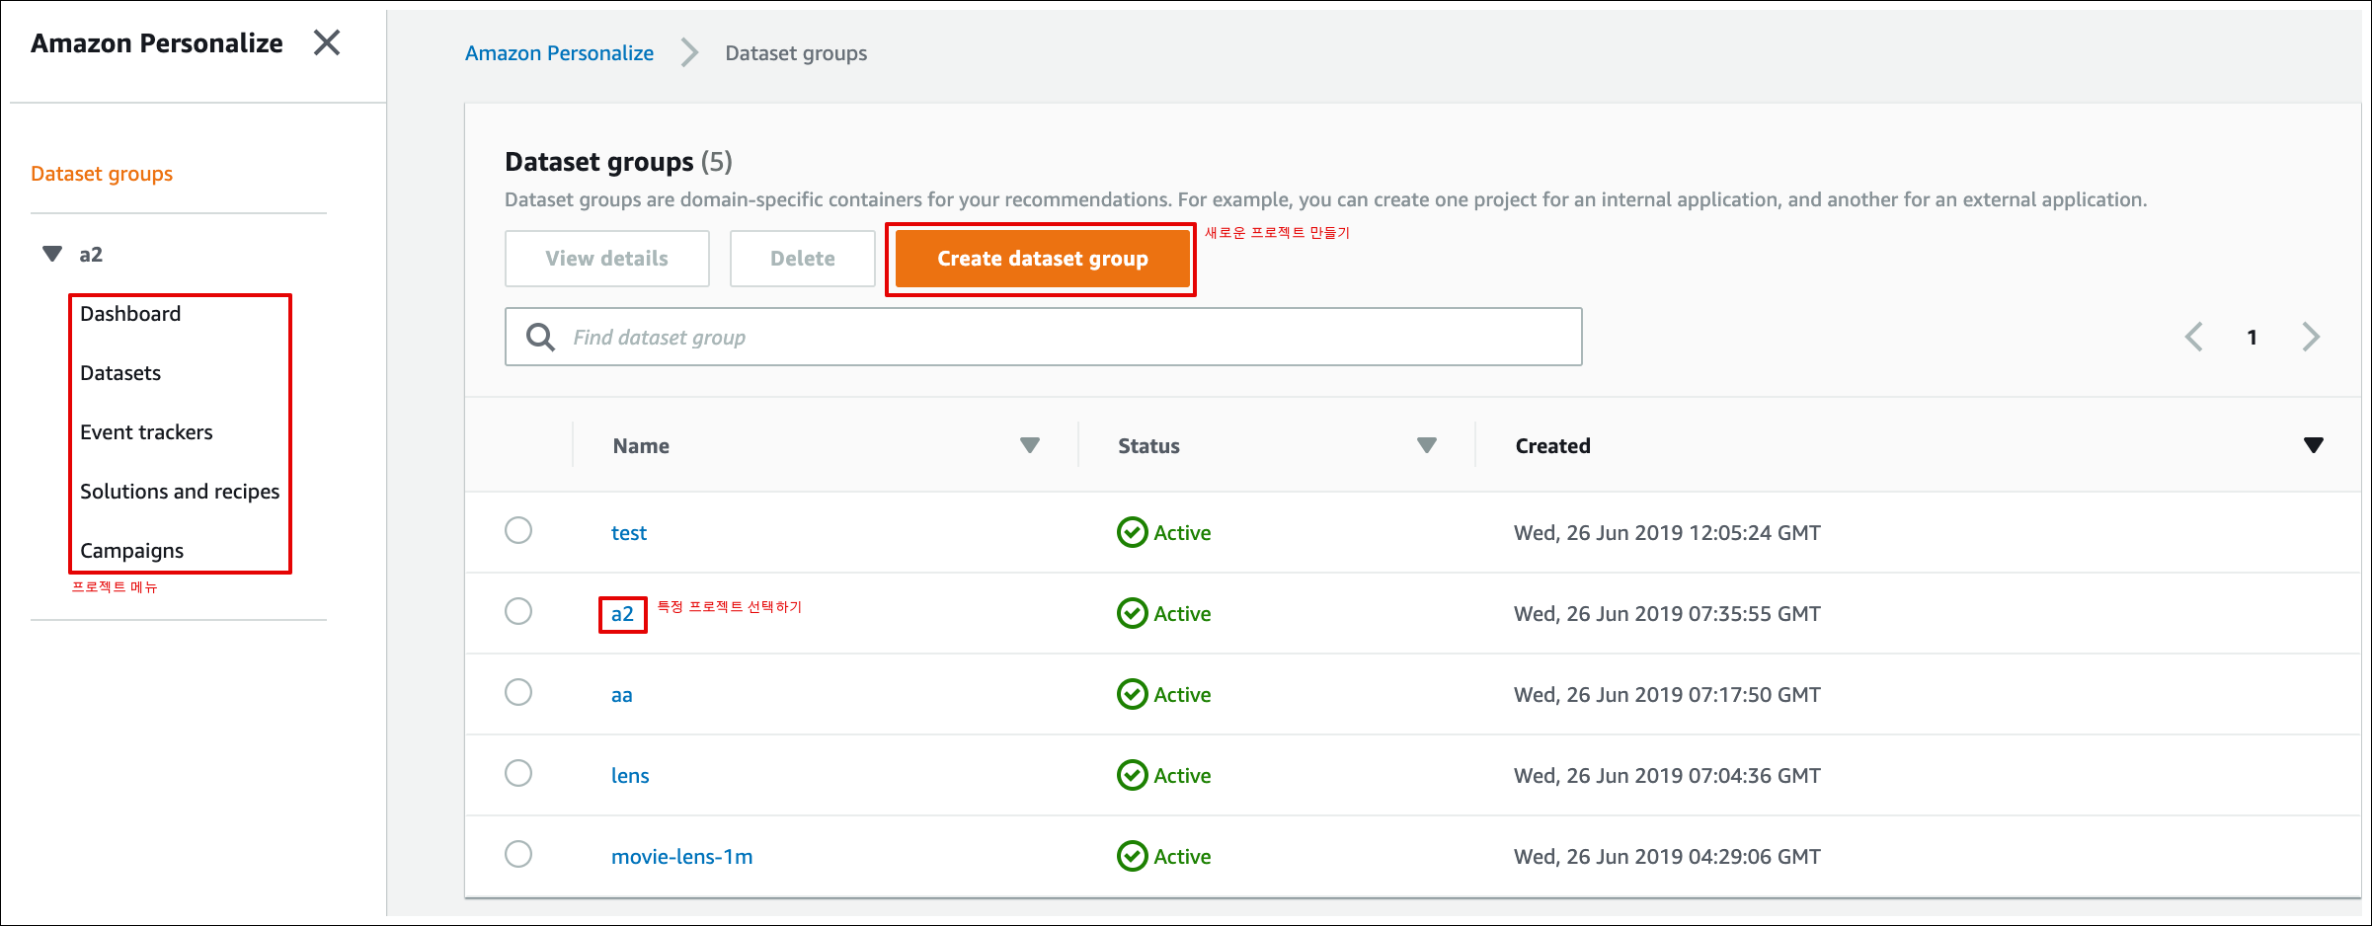The width and height of the screenshot is (2372, 926).
Task: Click Active status icon for lens
Action: click(x=1132, y=775)
